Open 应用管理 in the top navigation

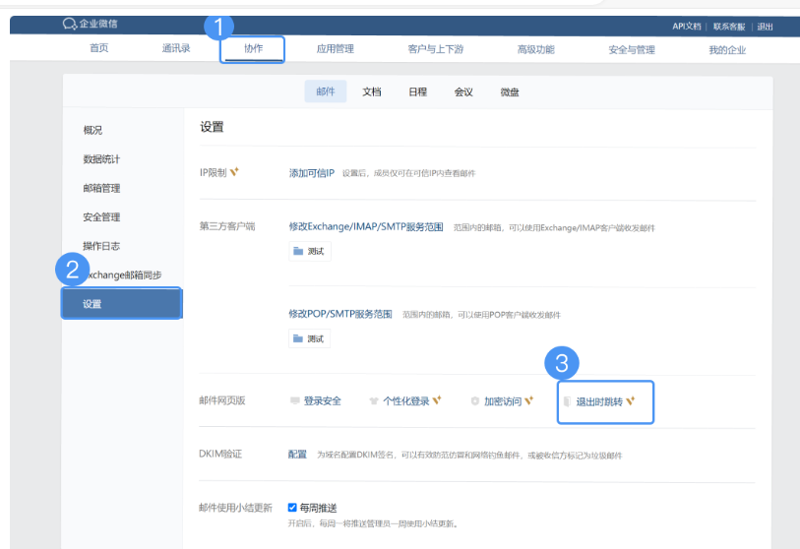pyautogui.click(x=335, y=49)
